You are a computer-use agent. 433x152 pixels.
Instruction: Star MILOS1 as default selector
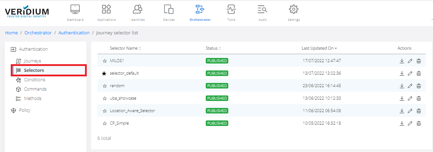104,61
